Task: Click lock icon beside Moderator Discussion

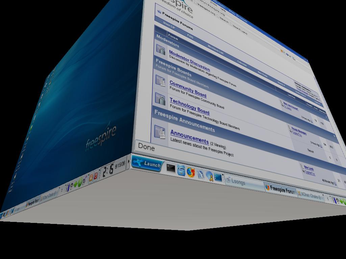Action: tap(161, 50)
